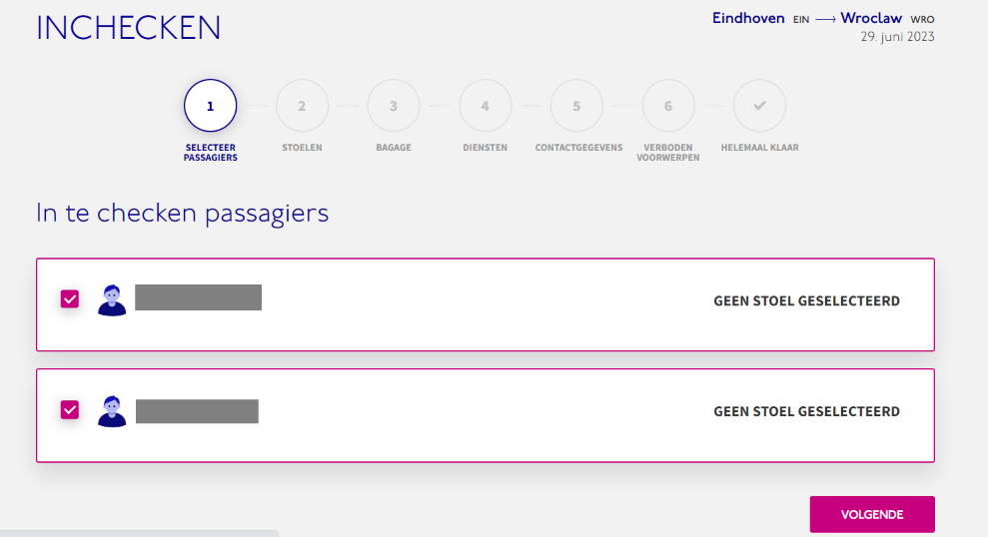Image resolution: width=988 pixels, height=537 pixels.
Task: Jump to step 5 Contactgegevens circle
Action: point(576,106)
